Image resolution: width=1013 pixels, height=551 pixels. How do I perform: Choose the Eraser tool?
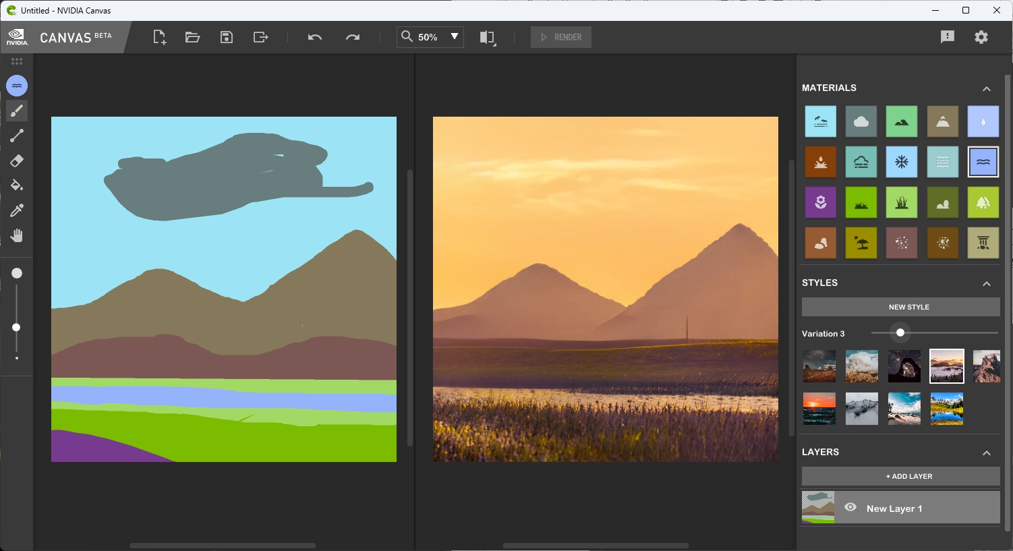[x=17, y=161]
